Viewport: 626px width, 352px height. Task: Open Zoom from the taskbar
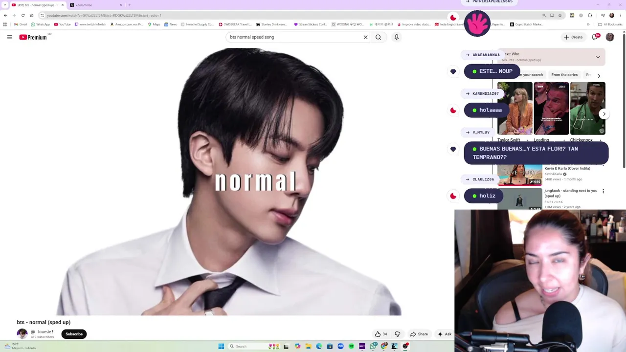click(x=340, y=346)
